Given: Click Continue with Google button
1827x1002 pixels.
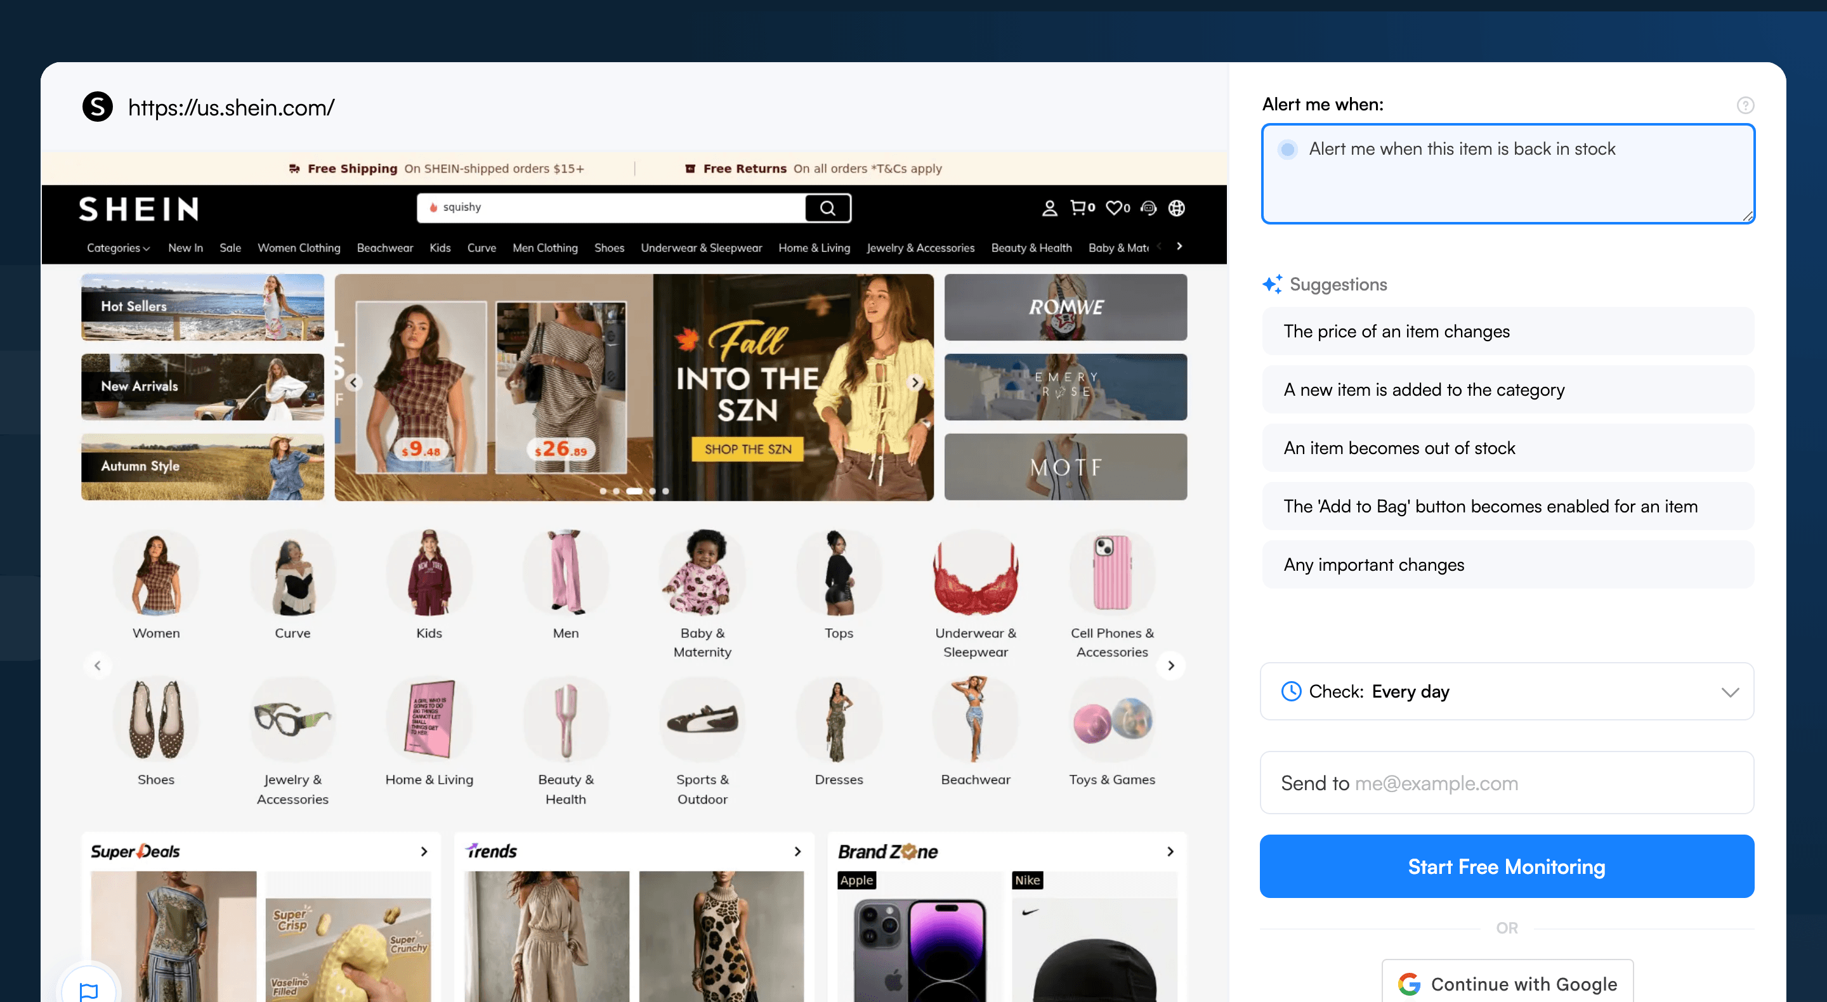Looking at the screenshot, I should click(1507, 984).
